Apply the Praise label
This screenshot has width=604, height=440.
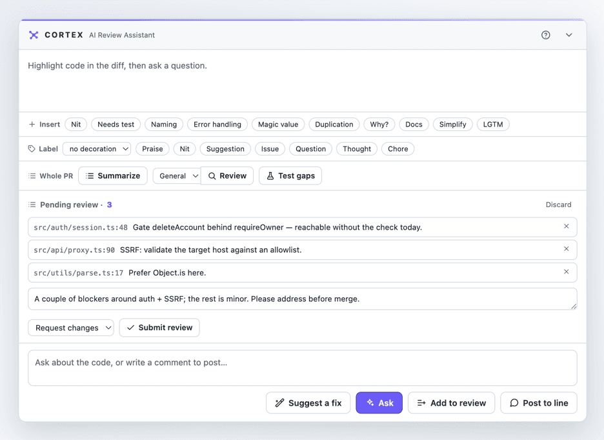click(152, 149)
